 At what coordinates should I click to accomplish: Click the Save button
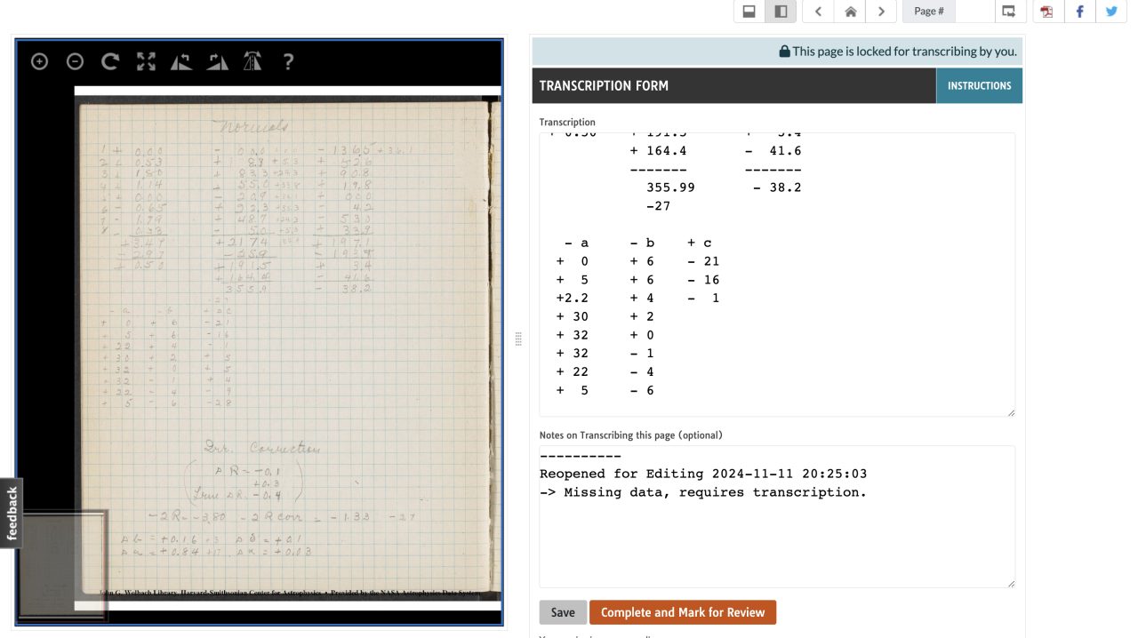pos(563,612)
